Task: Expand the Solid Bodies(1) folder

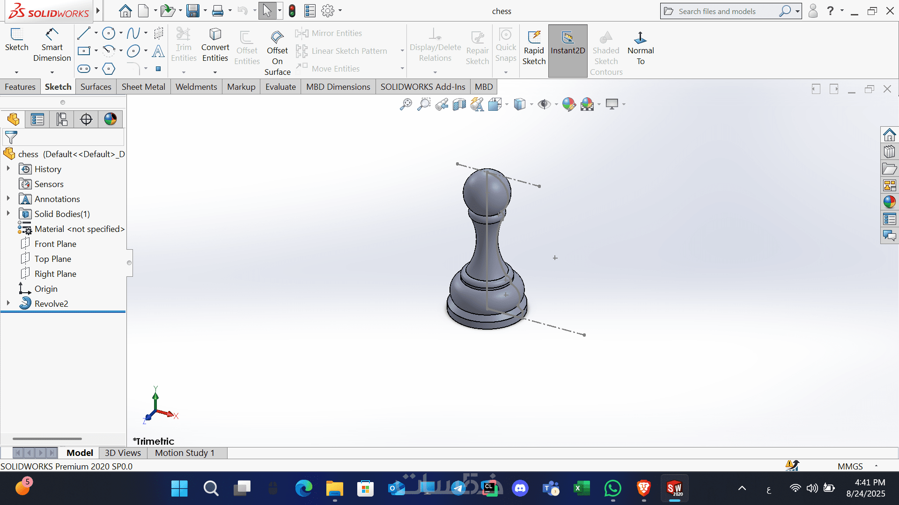Action: coord(8,214)
